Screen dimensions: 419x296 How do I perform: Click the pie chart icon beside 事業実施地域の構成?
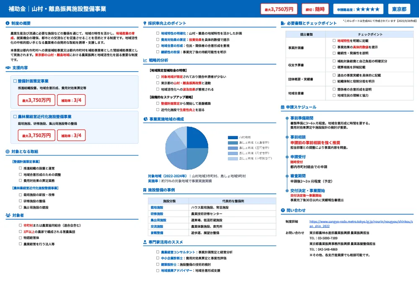pyautogui.click(x=145, y=119)
